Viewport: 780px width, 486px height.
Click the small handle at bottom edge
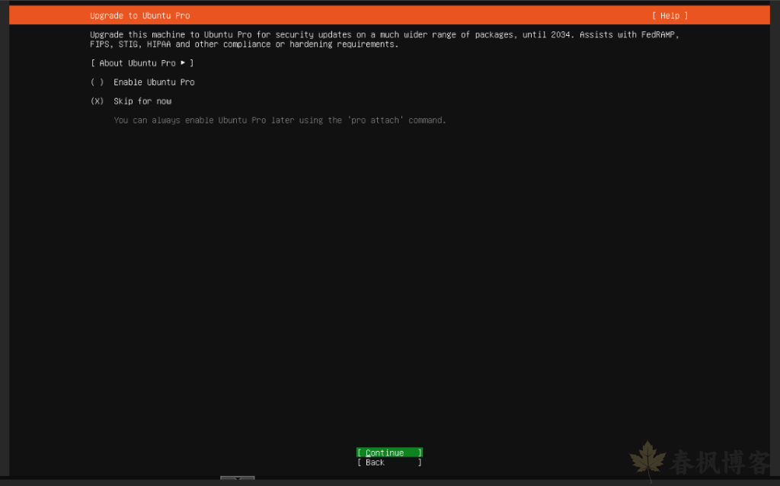pyautogui.click(x=237, y=479)
